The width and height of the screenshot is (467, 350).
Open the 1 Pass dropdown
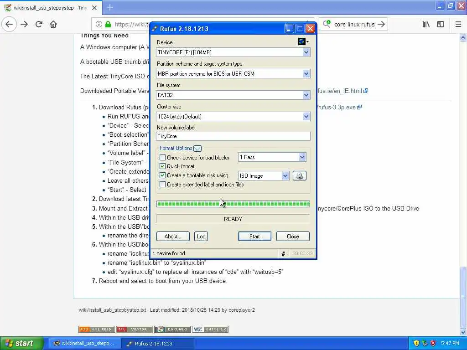(x=272, y=157)
